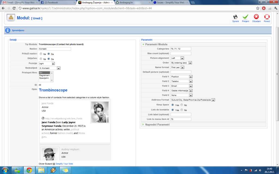Click the Primijeni apply checkmark icon

pyautogui.click(x=245, y=17)
